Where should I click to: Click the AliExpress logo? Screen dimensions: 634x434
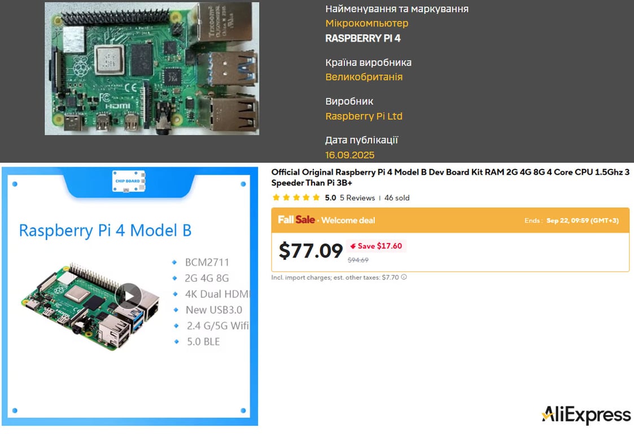[586, 415]
